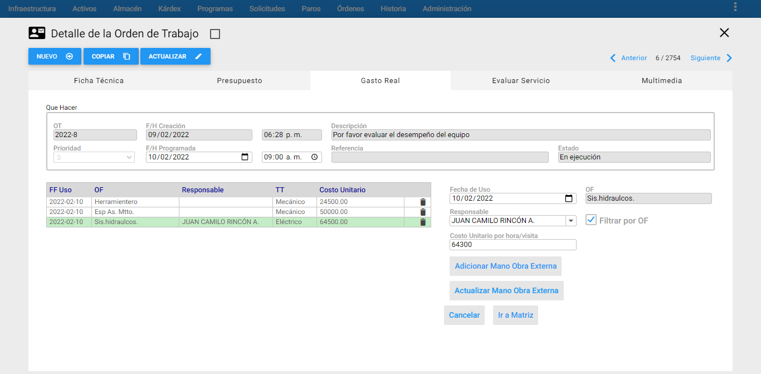Click the TT column header
761x374 pixels.
280,190
